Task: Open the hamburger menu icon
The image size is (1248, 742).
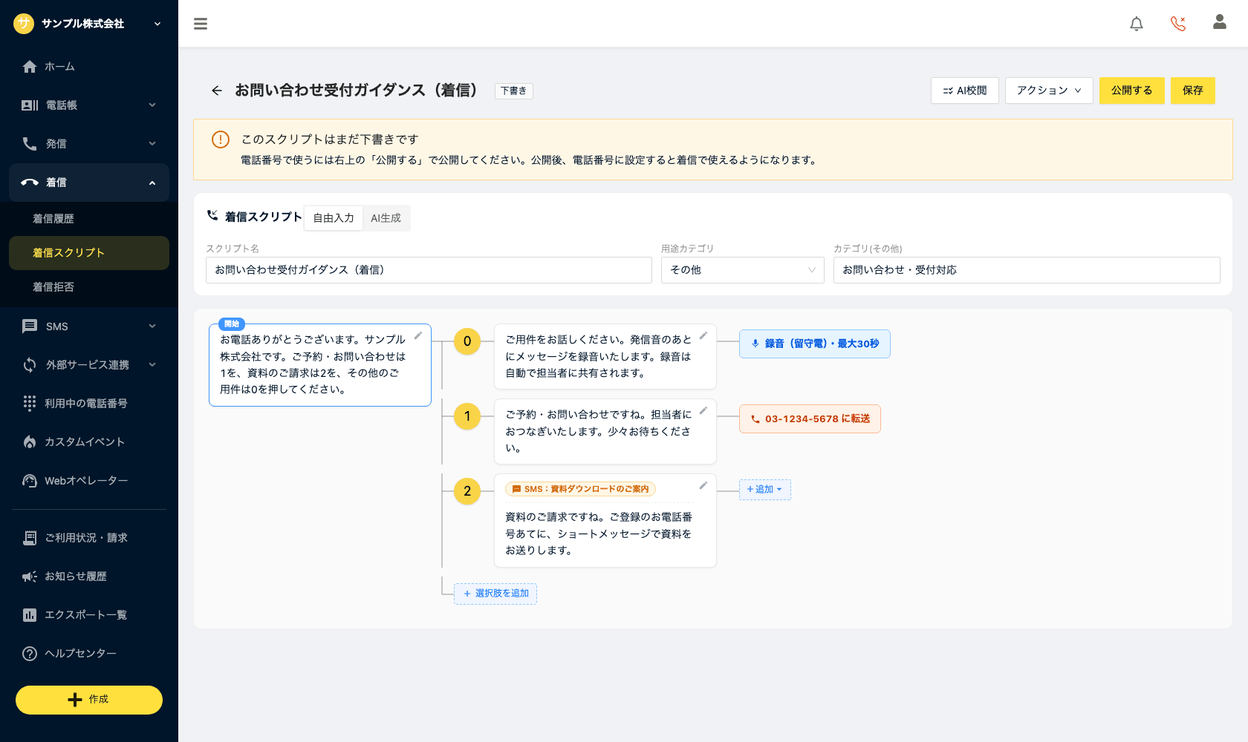Action: coord(201,24)
